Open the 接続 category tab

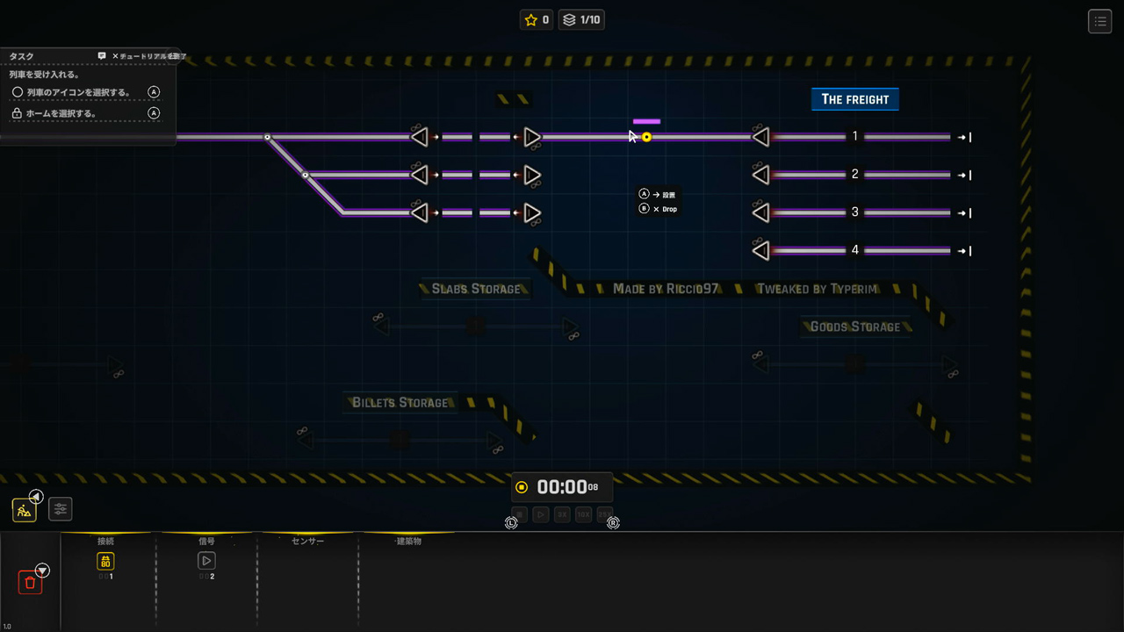coord(105,542)
